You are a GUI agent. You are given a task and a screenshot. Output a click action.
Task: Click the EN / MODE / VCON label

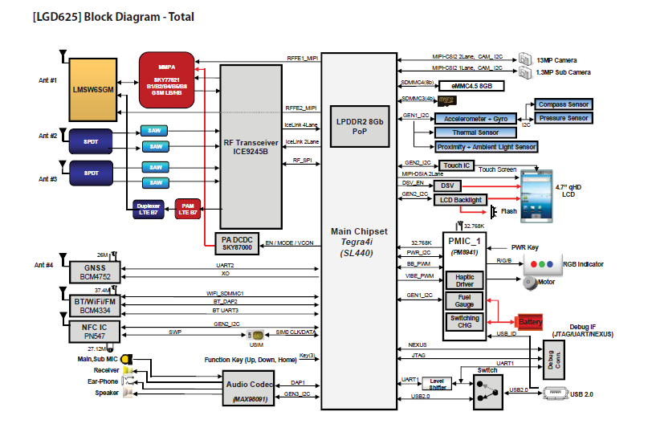pos(289,243)
